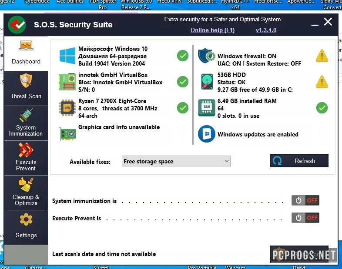Open FreeU VPN desktop shortcut
The width and height of the screenshot is (342, 269).
169,2
